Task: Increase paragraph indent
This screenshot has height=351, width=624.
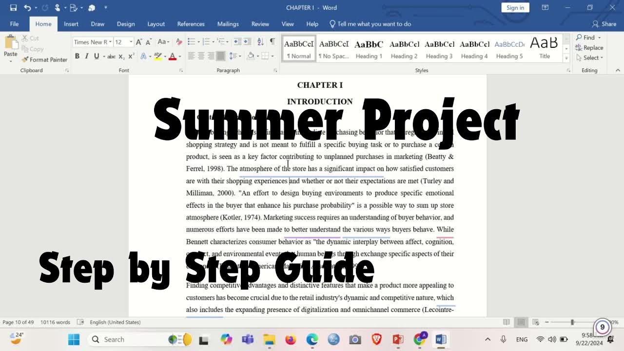Action: point(248,42)
